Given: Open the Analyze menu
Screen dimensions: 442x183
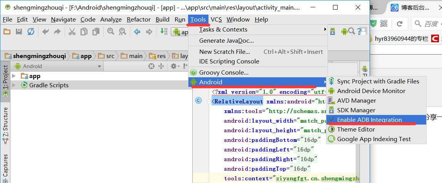Looking at the screenshot, I should pyautogui.click(x=111, y=19).
